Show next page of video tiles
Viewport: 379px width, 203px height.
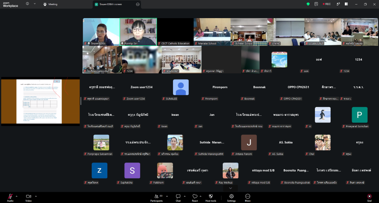pos(230,188)
